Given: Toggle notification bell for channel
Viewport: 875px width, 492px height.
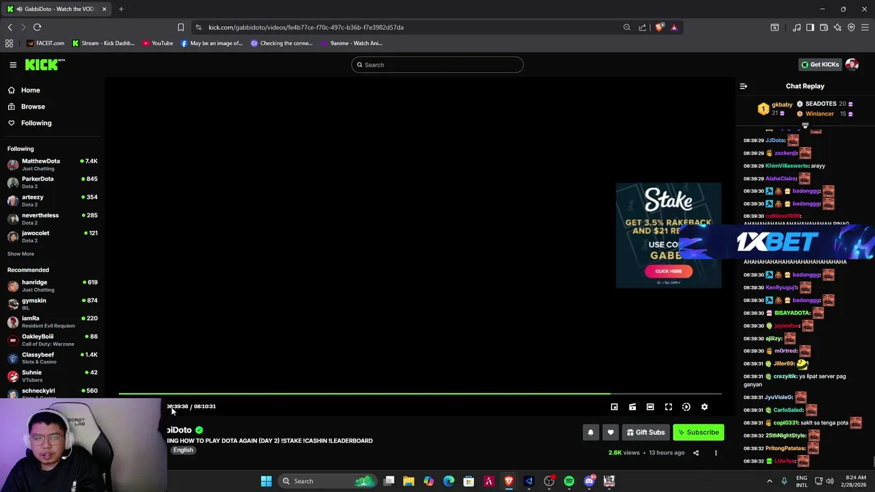Looking at the screenshot, I should point(591,433).
